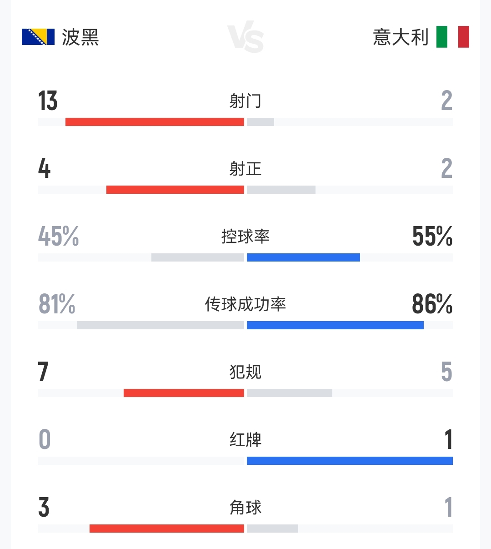Select the 犯规 stat label
Screen dimensions: 491x549
click(x=245, y=372)
